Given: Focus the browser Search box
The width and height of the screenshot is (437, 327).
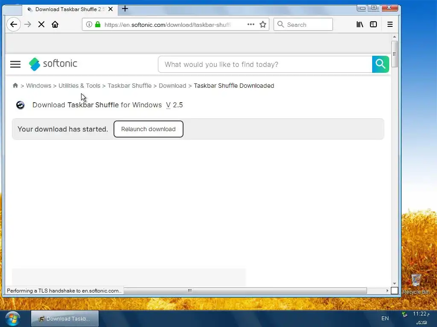Looking at the screenshot, I should tap(303, 24).
